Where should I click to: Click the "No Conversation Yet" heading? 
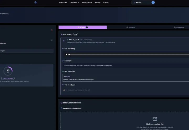(x=155, y=124)
